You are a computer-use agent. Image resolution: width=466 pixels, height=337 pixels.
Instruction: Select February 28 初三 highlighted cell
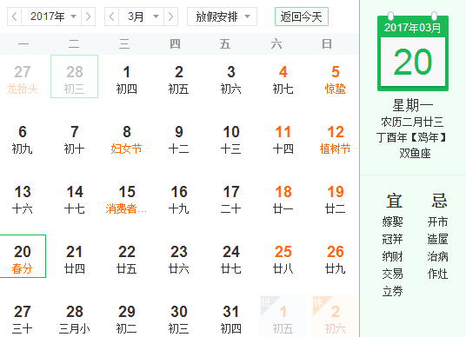click(x=74, y=76)
